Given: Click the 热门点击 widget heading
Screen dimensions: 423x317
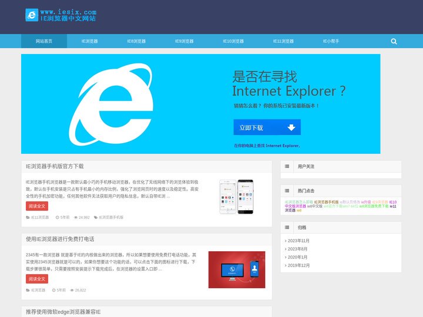Looking at the screenshot, I should click(x=306, y=191).
